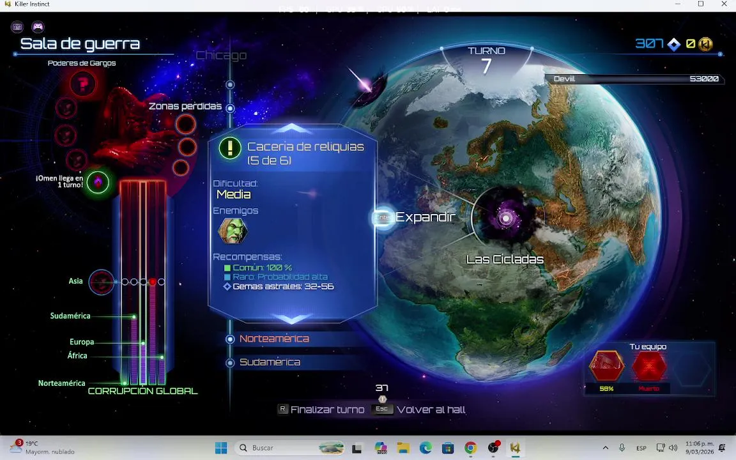Click the R key icon
The width and height of the screenshot is (736, 460).
[x=282, y=409]
